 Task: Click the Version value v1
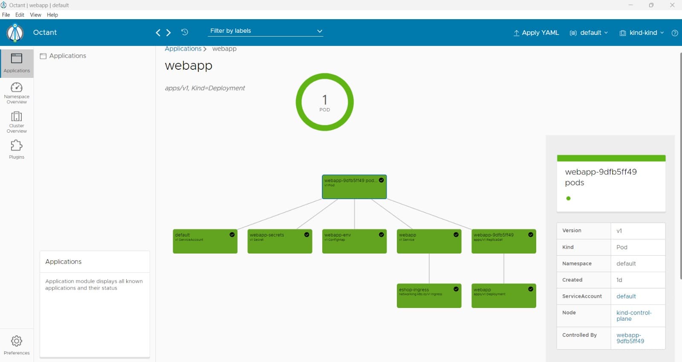(619, 231)
